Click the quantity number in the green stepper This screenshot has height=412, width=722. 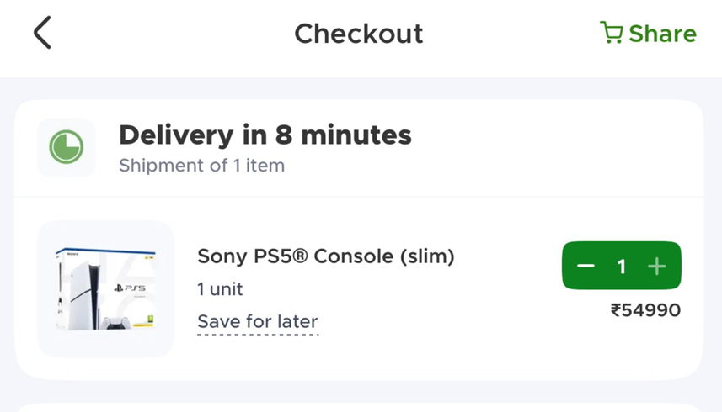click(621, 267)
